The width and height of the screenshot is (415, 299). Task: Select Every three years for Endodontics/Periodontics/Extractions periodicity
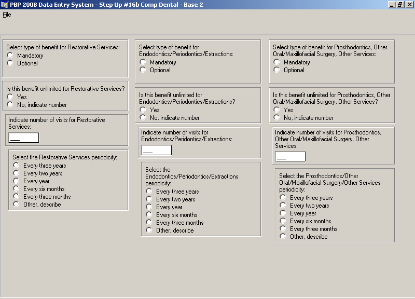149,191
